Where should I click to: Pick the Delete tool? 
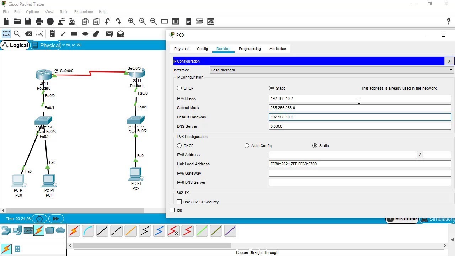tap(28, 34)
